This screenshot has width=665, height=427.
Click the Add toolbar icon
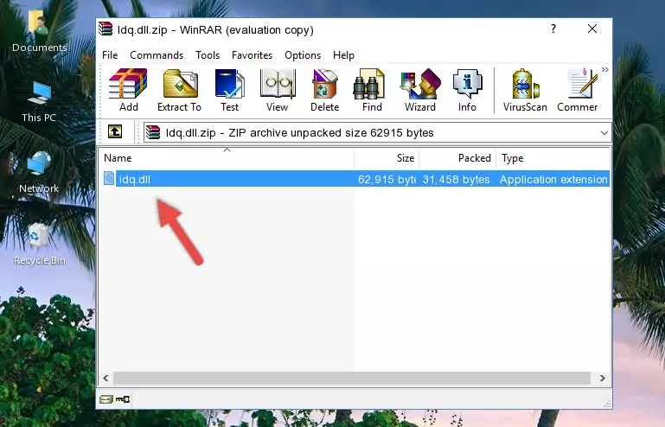click(128, 90)
